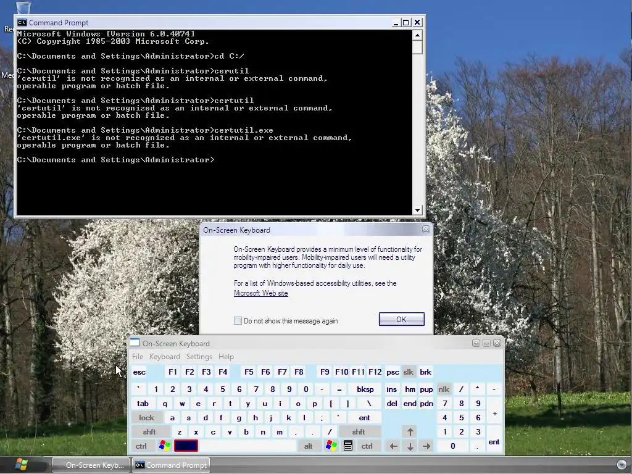The height and width of the screenshot is (474, 632).
Task: Click the spacebar key
Action: pyautogui.click(x=247, y=446)
